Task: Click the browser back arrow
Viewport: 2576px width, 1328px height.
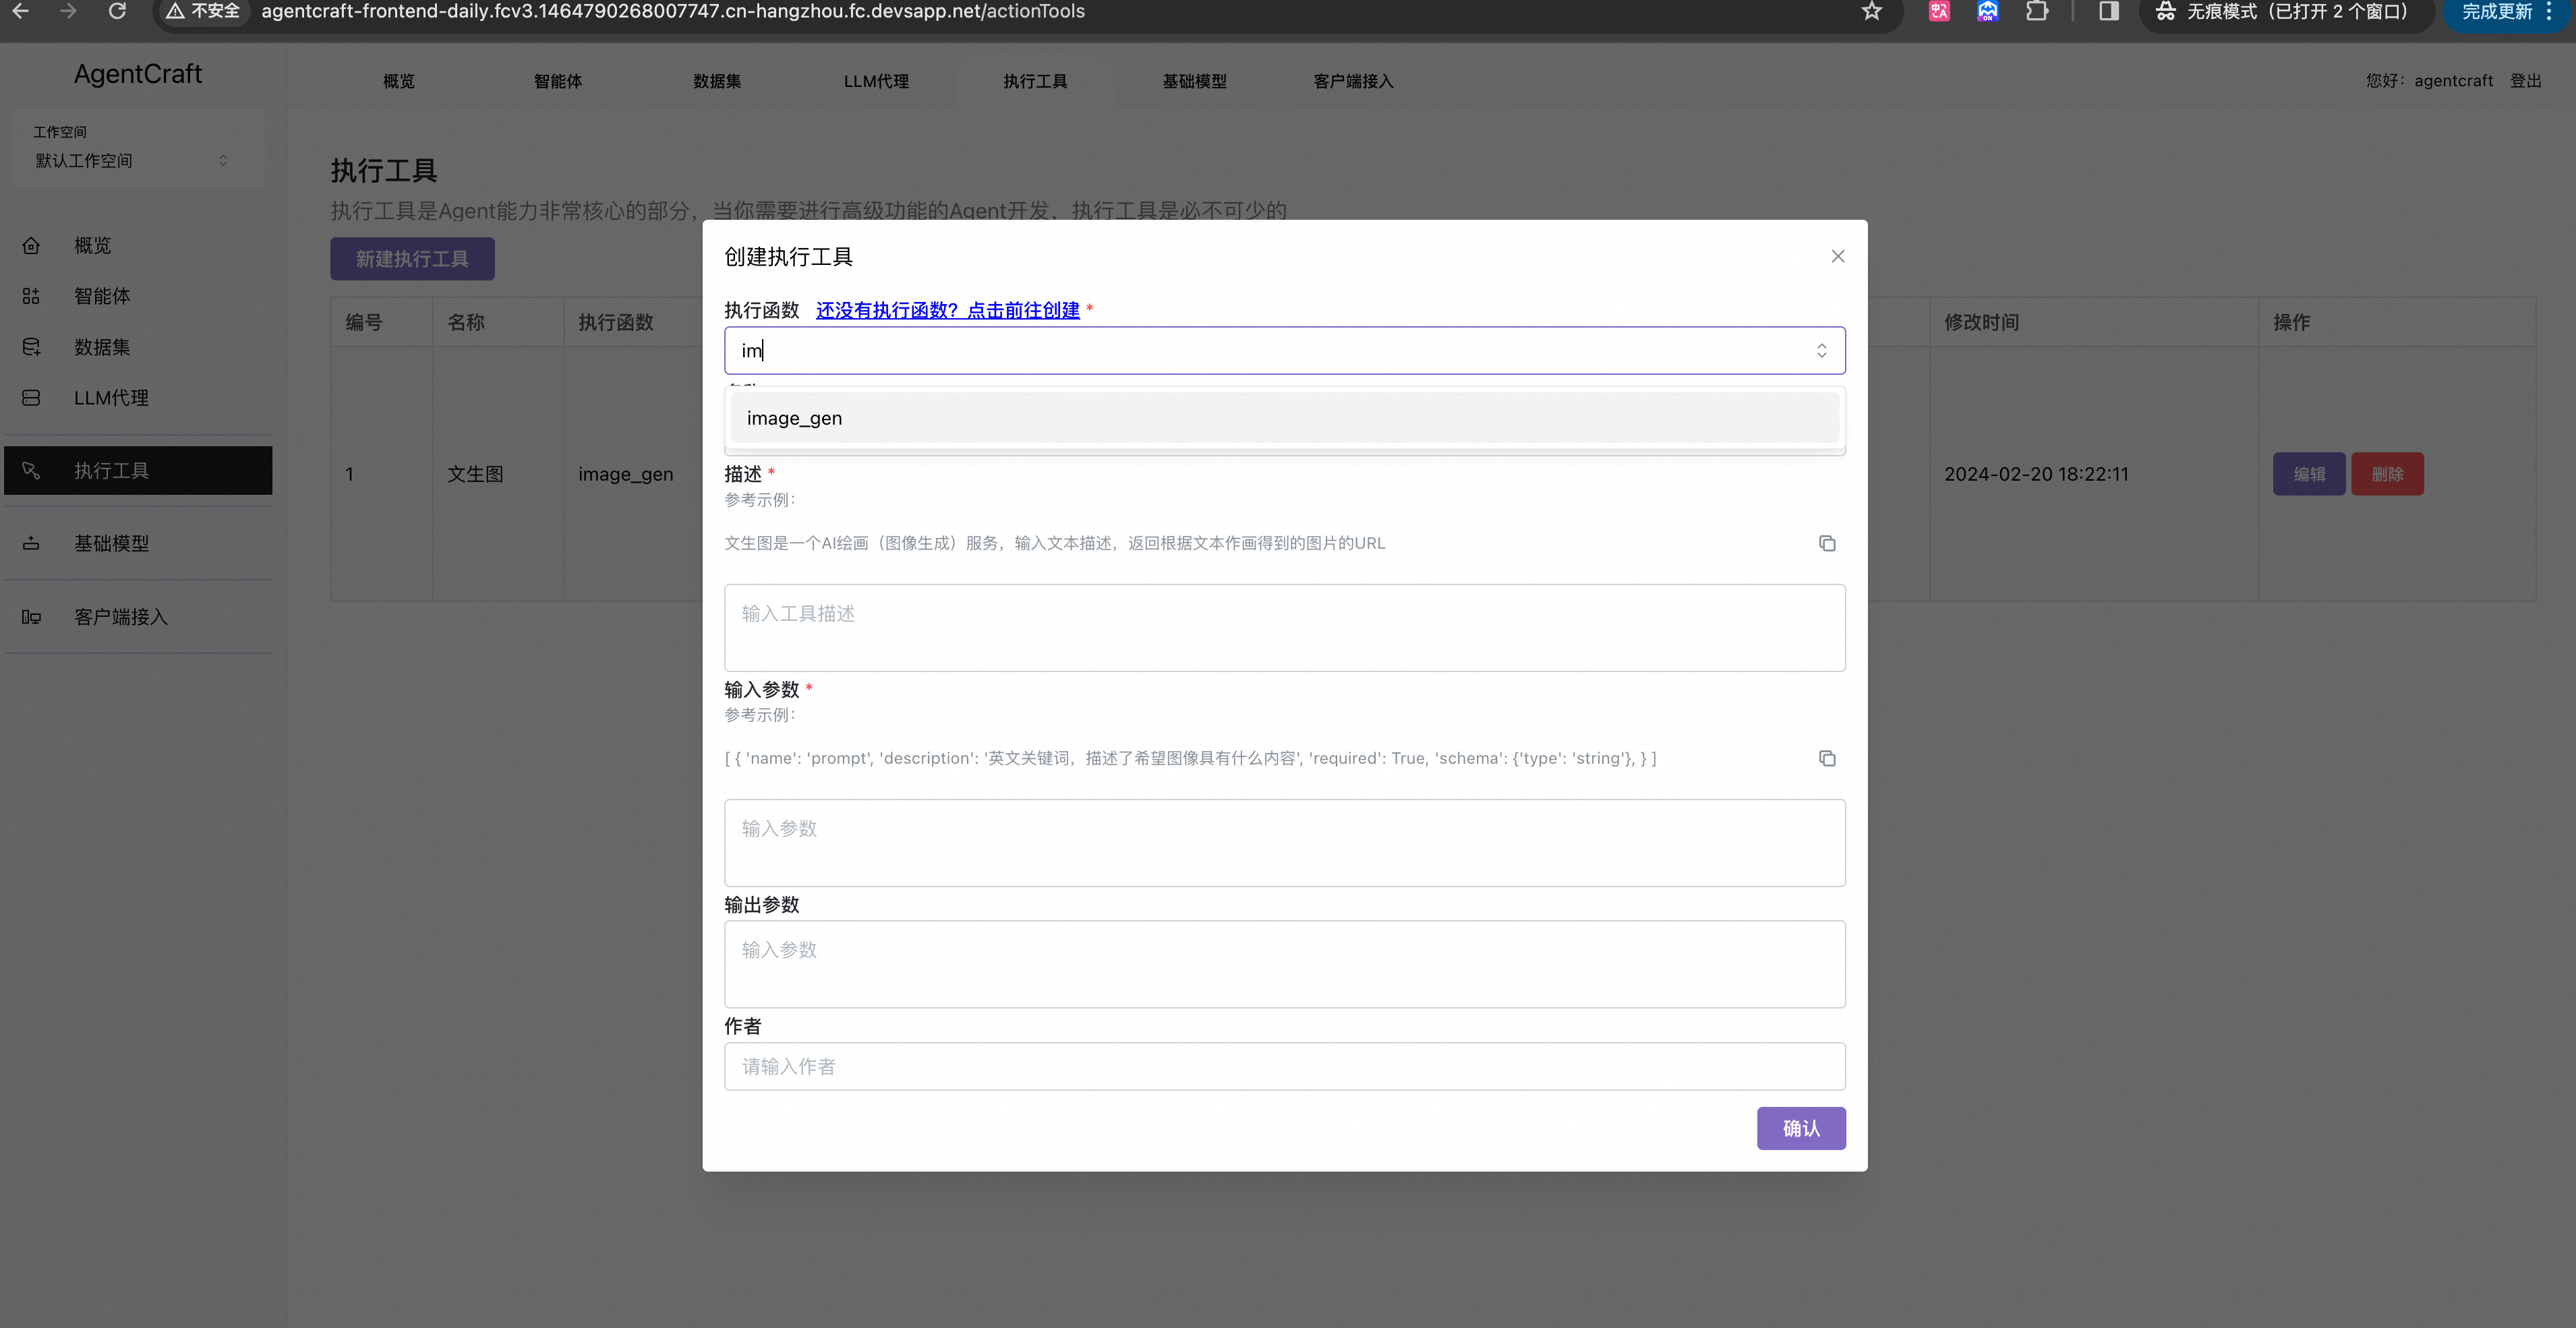Action: (20, 11)
